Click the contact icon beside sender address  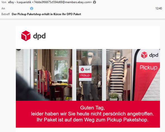[x=95, y=2]
